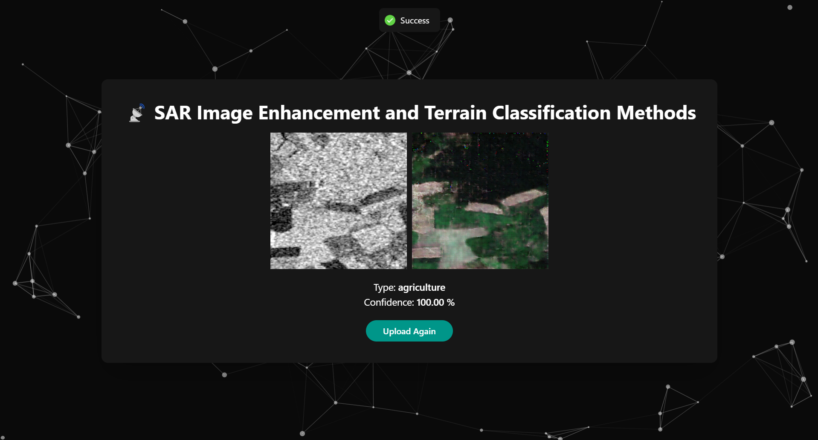Select the Success notification toast
This screenshot has width=818, height=440.
[x=409, y=20]
